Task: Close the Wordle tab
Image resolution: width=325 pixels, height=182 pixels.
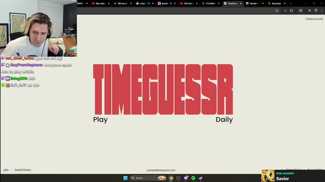Action: (263, 4)
